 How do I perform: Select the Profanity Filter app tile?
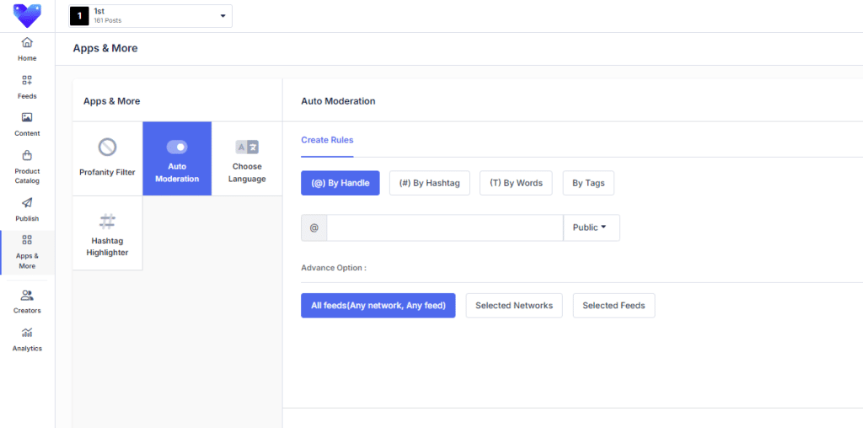(x=107, y=158)
